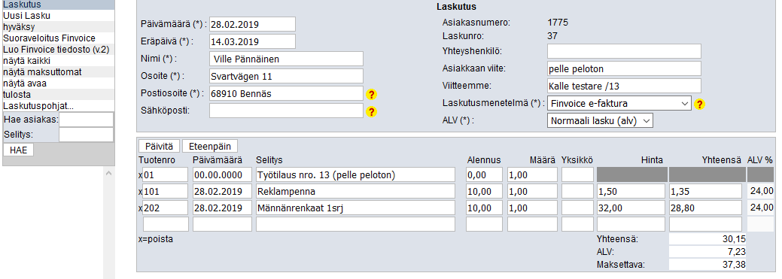This screenshot has height=279, width=782.
Task: Click the tulosta link in sidebar
Action: pos(17,94)
